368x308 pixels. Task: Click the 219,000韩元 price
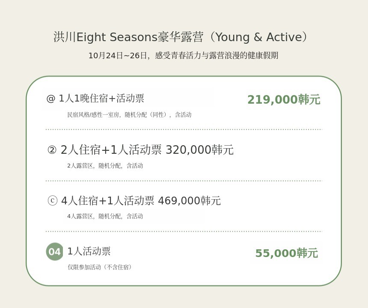(x=284, y=100)
